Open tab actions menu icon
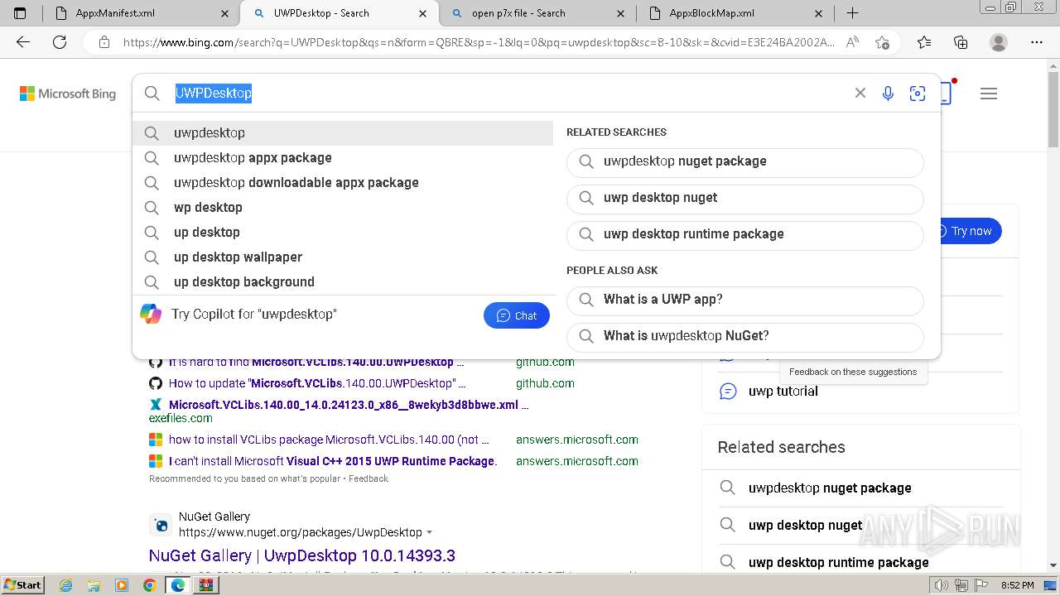This screenshot has width=1060, height=596. pos(21,13)
